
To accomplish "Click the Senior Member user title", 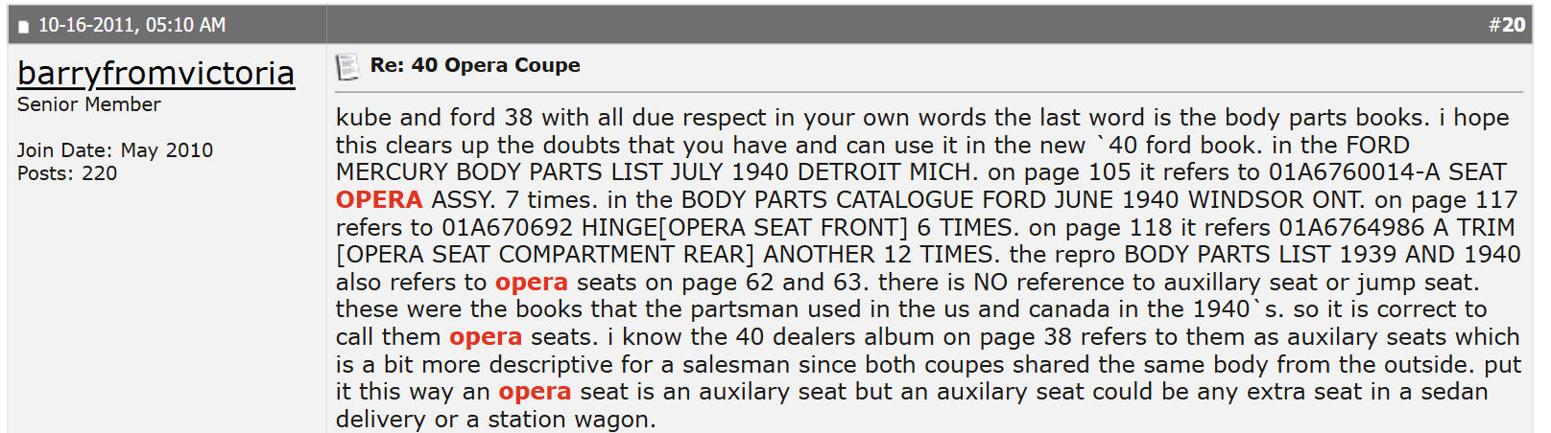I will (89, 104).
